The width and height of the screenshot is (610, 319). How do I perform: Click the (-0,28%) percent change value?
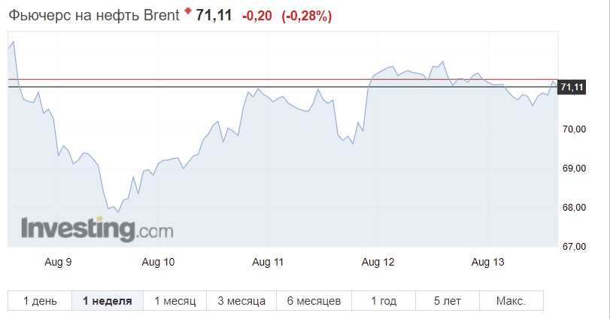[307, 16]
